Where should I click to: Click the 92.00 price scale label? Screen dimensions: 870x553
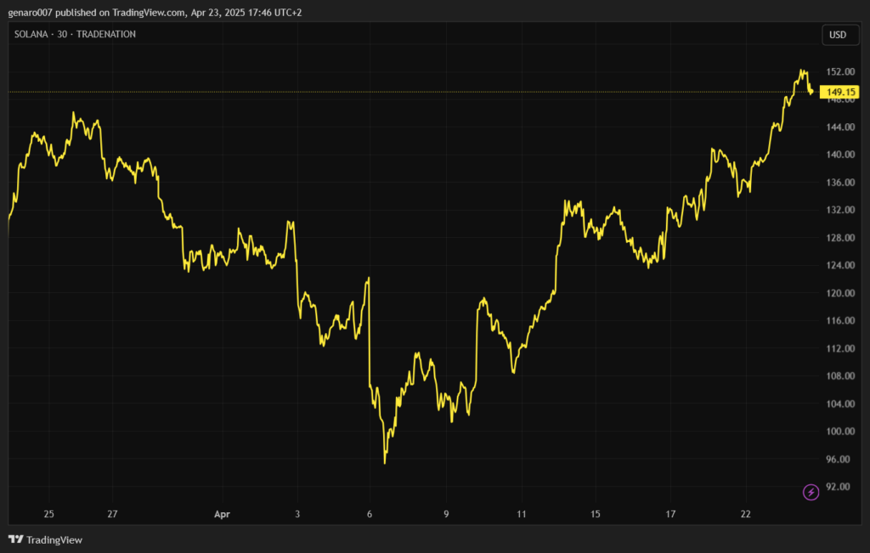pos(839,487)
